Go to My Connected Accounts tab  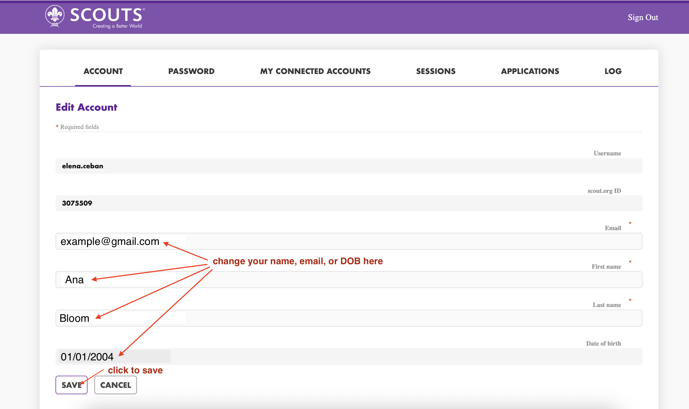tap(315, 71)
